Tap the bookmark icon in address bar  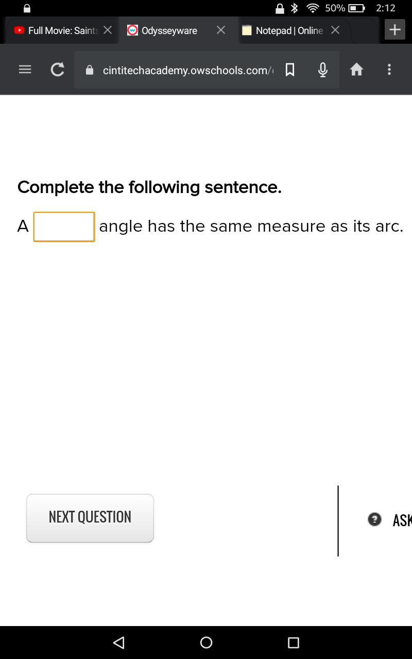point(290,70)
